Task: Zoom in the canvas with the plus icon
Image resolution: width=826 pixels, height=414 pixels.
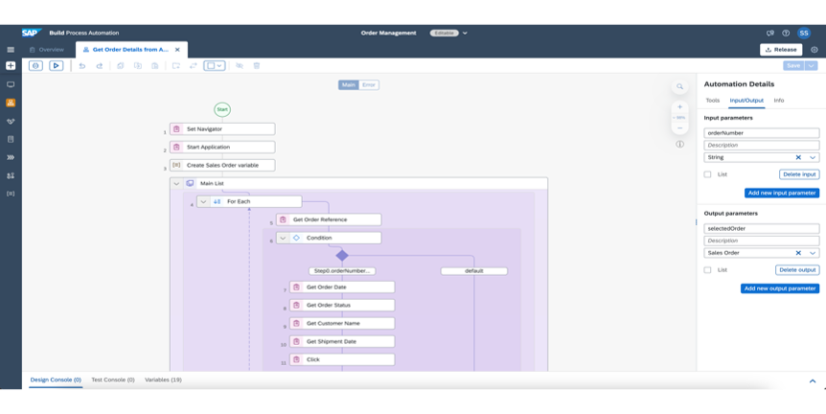Action: [x=679, y=107]
